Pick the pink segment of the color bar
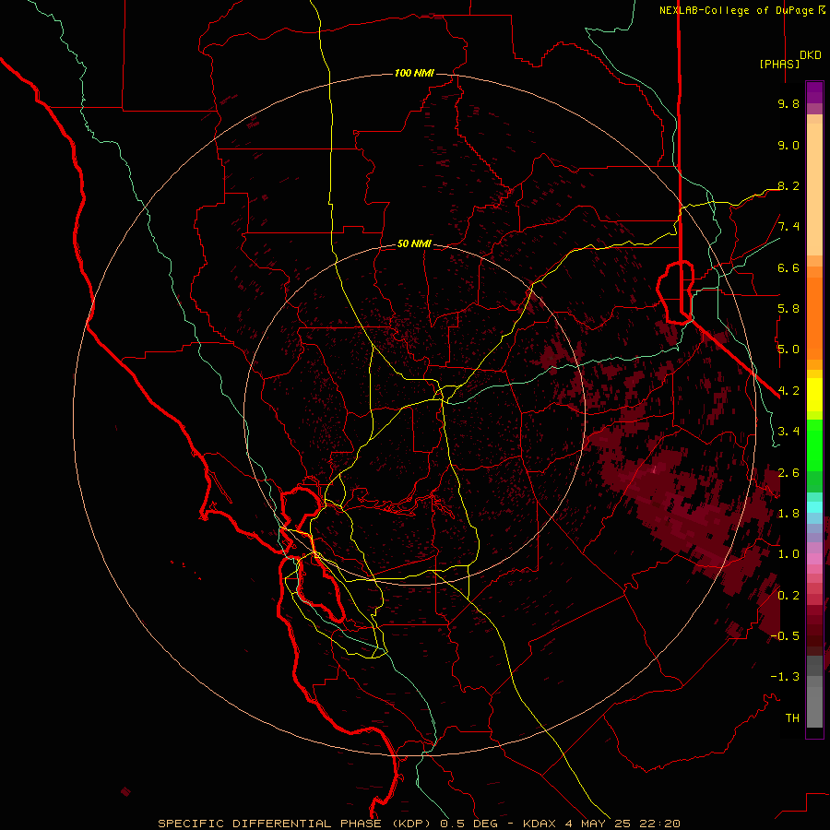This screenshot has width=830, height=830. 814,558
